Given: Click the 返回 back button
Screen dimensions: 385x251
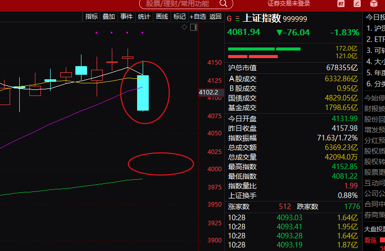Looking at the screenshot, I should click(x=216, y=17).
